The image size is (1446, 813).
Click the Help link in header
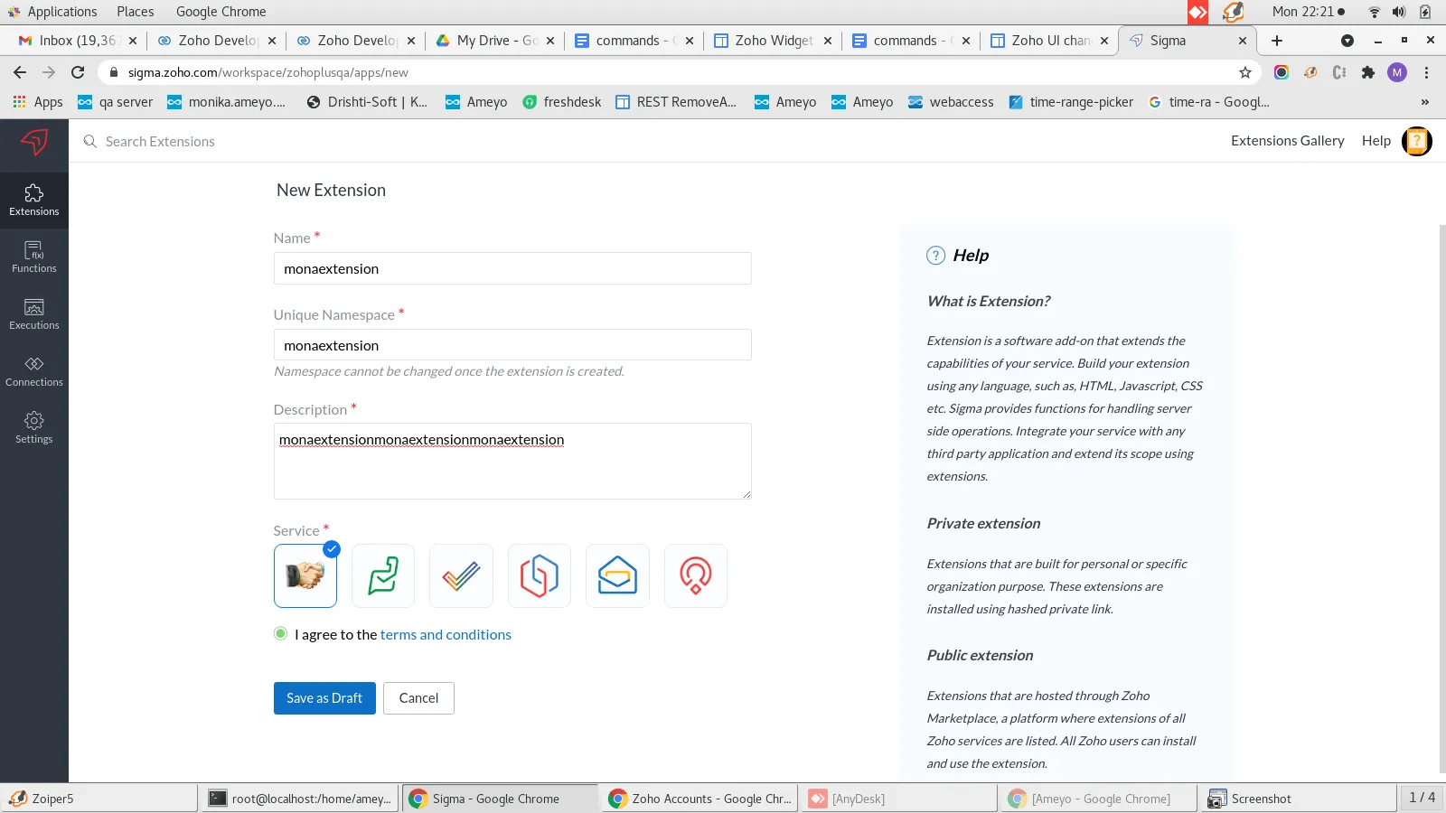(x=1376, y=141)
